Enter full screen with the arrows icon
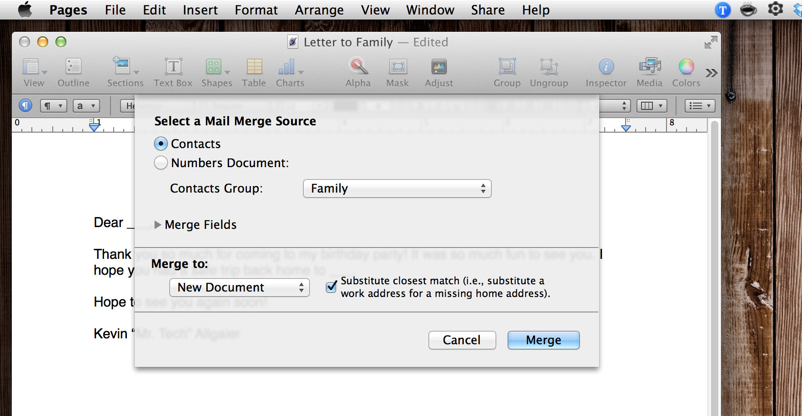This screenshot has width=802, height=416. (711, 42)
